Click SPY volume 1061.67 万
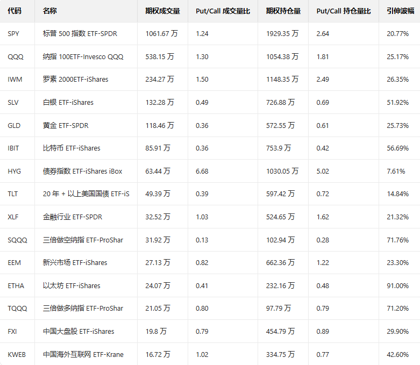Screen dimensions: 420x365 pyautogui.click(x=161, y=33)
